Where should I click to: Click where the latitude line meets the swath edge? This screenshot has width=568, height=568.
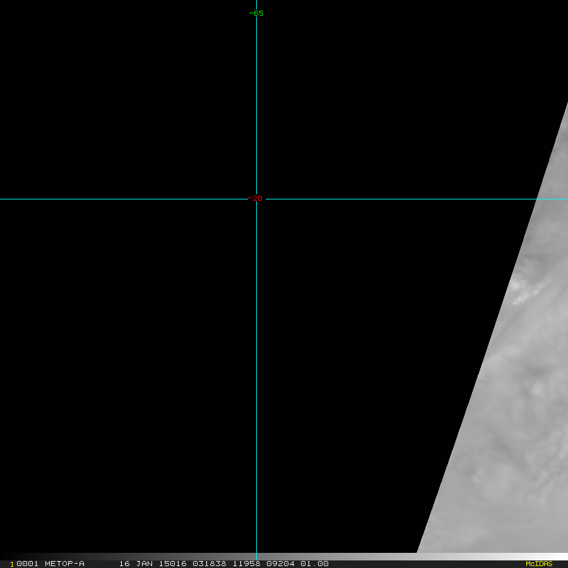(x=537, y=199)
